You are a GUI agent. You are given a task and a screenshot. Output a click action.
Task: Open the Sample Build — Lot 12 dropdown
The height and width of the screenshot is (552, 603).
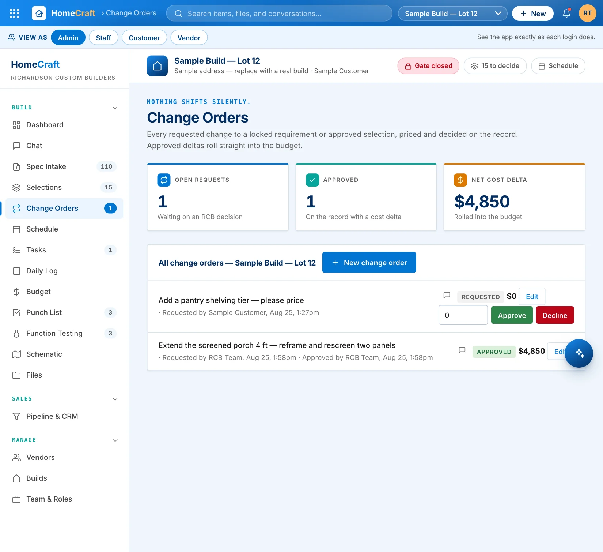(452, 14)
